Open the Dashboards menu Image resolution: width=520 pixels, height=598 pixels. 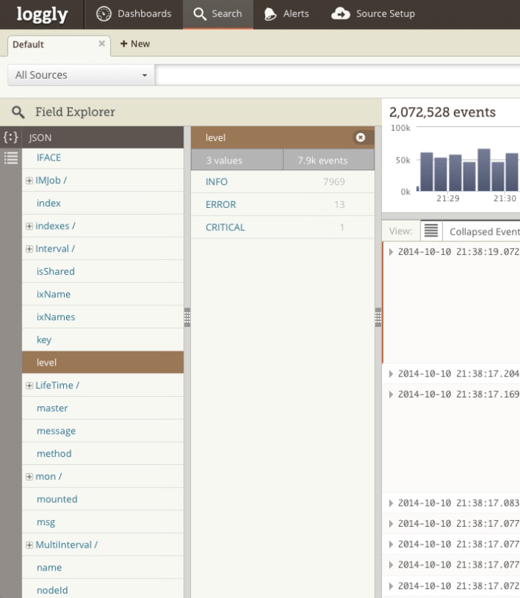pos(134,14)
